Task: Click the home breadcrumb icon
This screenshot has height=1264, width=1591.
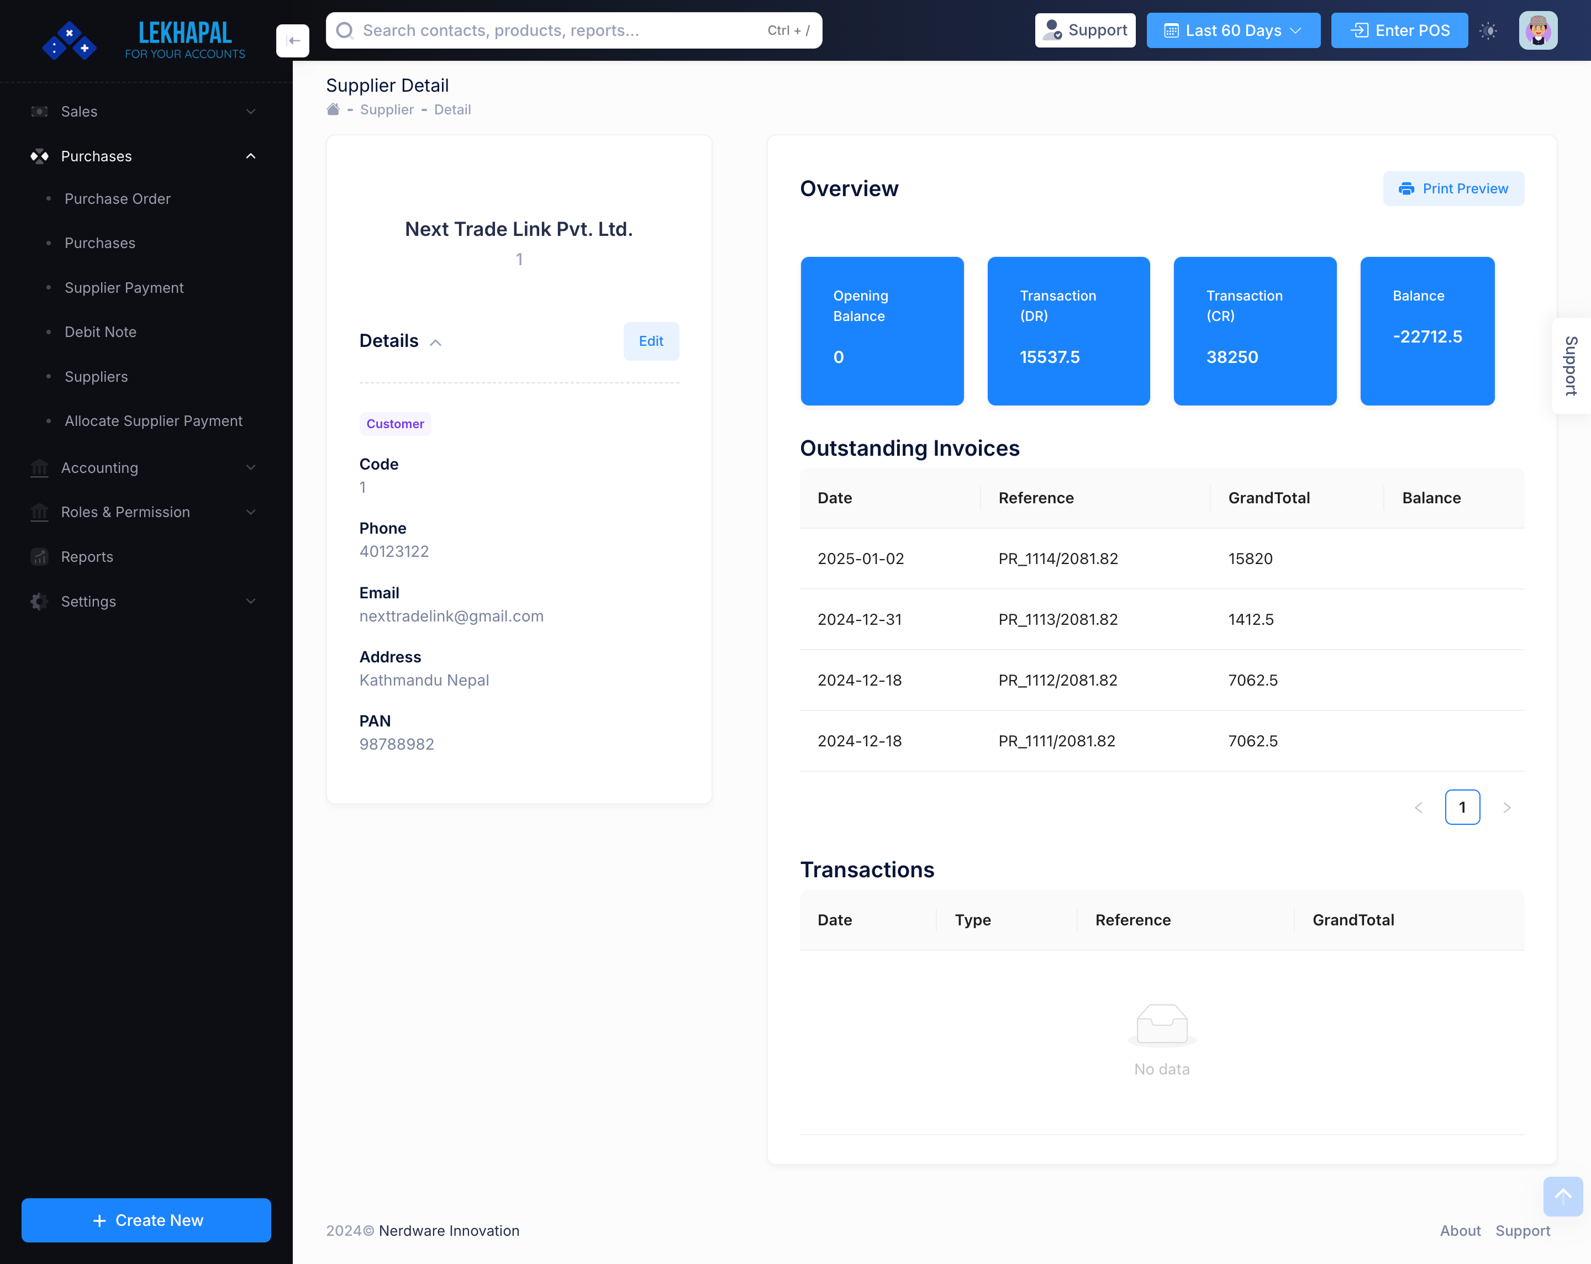Action: pos(334,108)
